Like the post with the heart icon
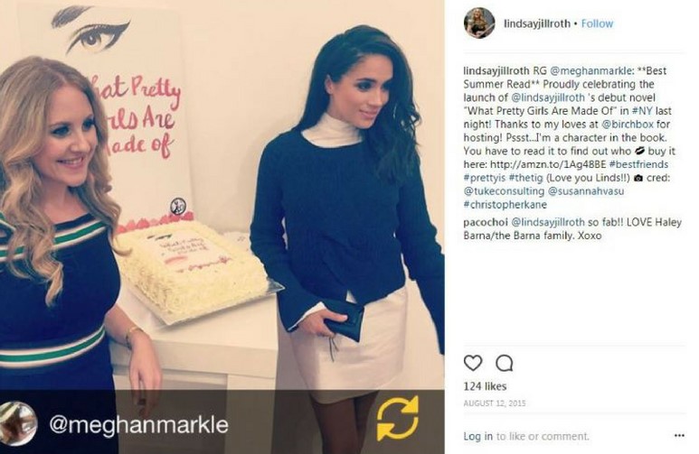699x454 pixels. pos(473,363)
